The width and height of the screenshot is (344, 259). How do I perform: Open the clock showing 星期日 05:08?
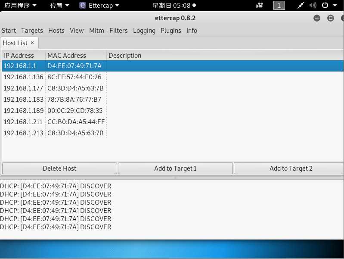[x=174, y=5]
